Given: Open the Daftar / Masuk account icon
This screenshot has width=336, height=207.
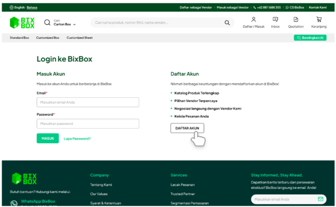Looking at the screenshot, I should [x=254, y=20].
